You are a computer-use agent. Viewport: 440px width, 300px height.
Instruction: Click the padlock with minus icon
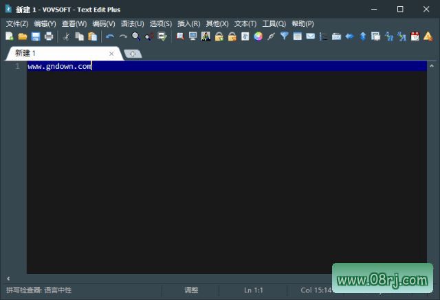pos(232,36)
